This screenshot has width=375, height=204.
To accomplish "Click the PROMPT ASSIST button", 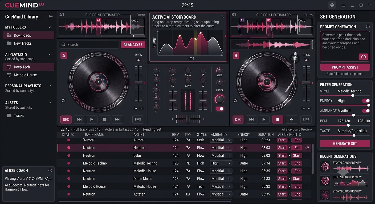I will point(345,67).
